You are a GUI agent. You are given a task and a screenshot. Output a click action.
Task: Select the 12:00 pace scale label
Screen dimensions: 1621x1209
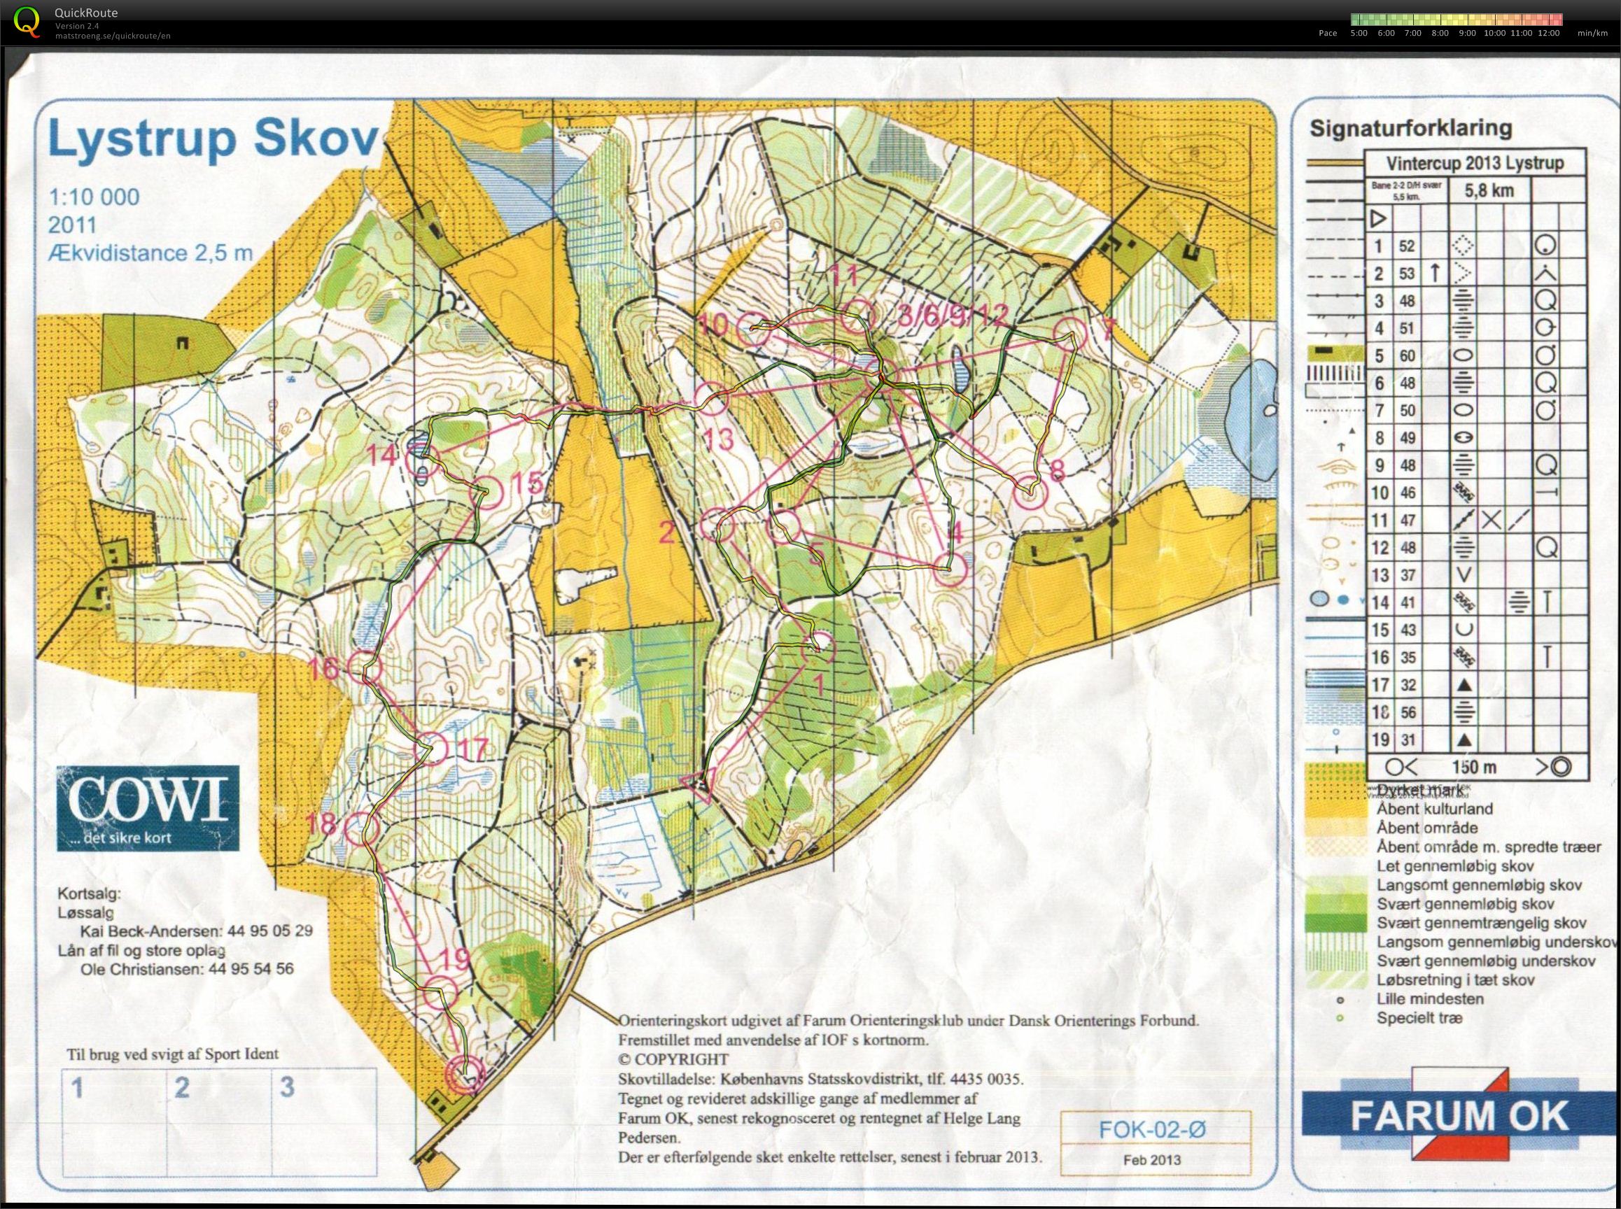point(1548,33)
